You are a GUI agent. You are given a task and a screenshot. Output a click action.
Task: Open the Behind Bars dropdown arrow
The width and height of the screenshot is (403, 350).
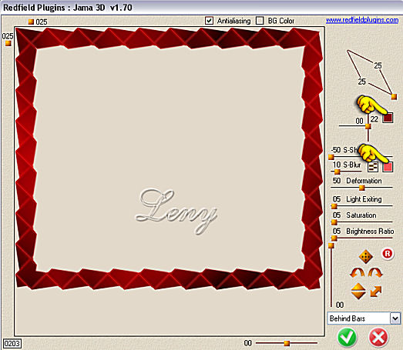395,318
